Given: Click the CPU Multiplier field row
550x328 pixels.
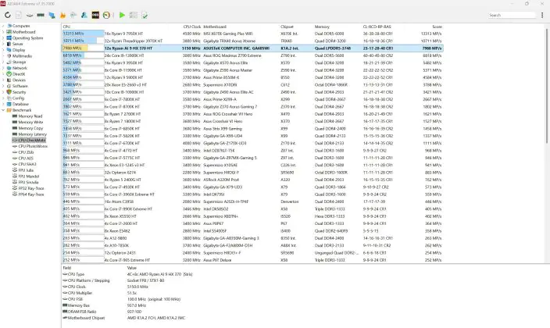Looking at the screenshot, I should pos(100,293).
